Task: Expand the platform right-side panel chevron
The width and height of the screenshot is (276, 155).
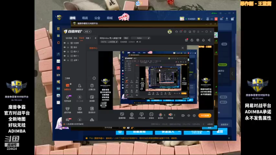Action: 232,74
